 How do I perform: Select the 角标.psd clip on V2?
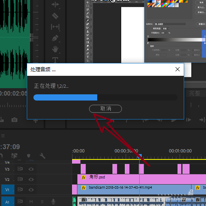[x=141, y=179]
